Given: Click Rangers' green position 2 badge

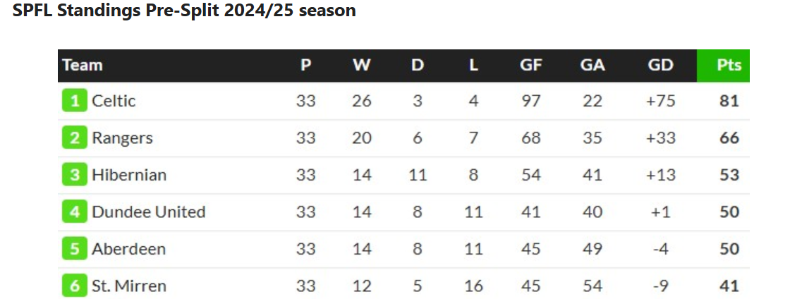Looking at the screenshot, I should pyautogui.click(x=74, y=138).
